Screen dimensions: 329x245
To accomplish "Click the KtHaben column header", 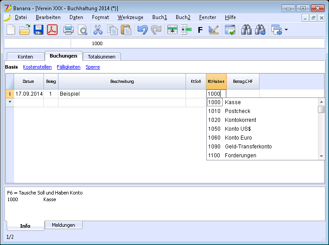I will point(217,82).
